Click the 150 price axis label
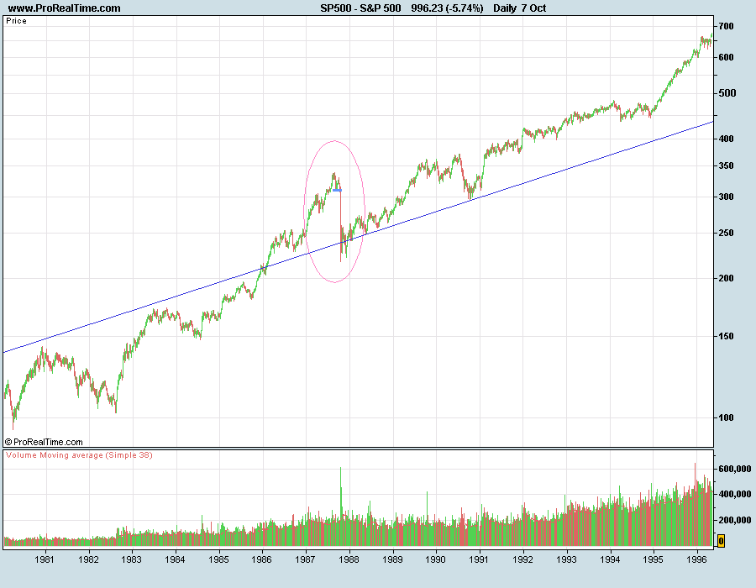 pyautogui.click(x=726, y=336)
